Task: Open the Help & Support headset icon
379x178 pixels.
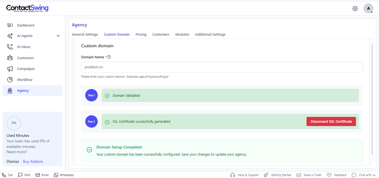Action: 232,175
